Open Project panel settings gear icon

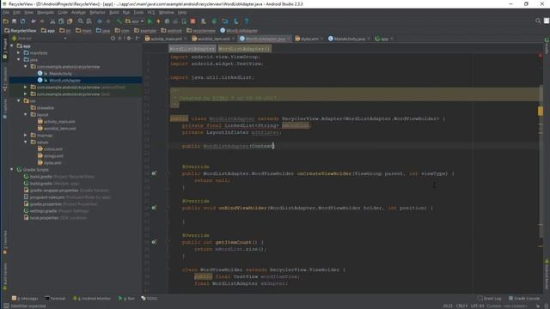click(x=129, y=38)
